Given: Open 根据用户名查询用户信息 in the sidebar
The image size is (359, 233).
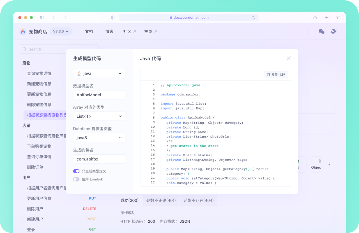Looking at the screenshot, I should [x=47, y=188].
